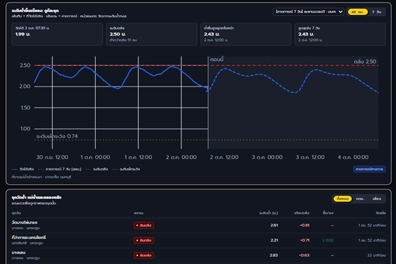Image resolution: width=396 pixels, height=264 pixels.
Task: Click the red dashed bank-level legend entry
Action: 97,169
